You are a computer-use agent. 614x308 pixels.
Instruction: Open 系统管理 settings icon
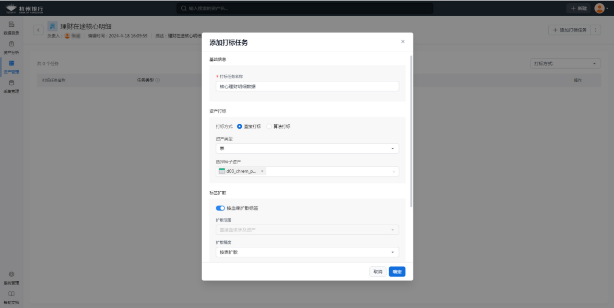(x=12, y=275)
